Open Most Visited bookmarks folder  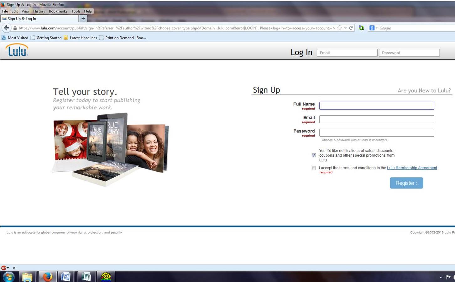point(15,38)
